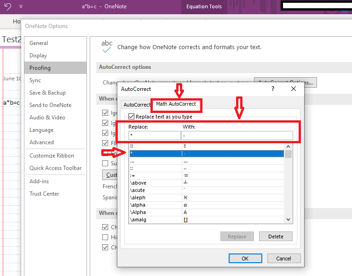Select the highlighted * replacement row
Viewport: 352px width, 276px height.
[207, 153]
